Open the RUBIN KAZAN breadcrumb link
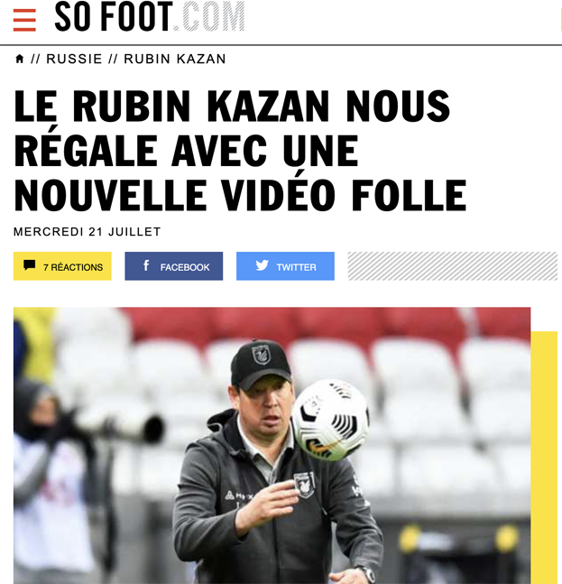The width and height of the screenshot is (562, 584). pos(175,59)
